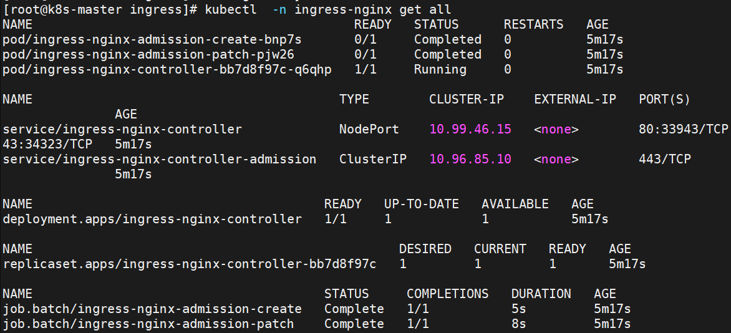Click the wrapped port text 43:34323/TCP
Image resolution: width=731 pixels, height=333 pixels.
point(47,144)
